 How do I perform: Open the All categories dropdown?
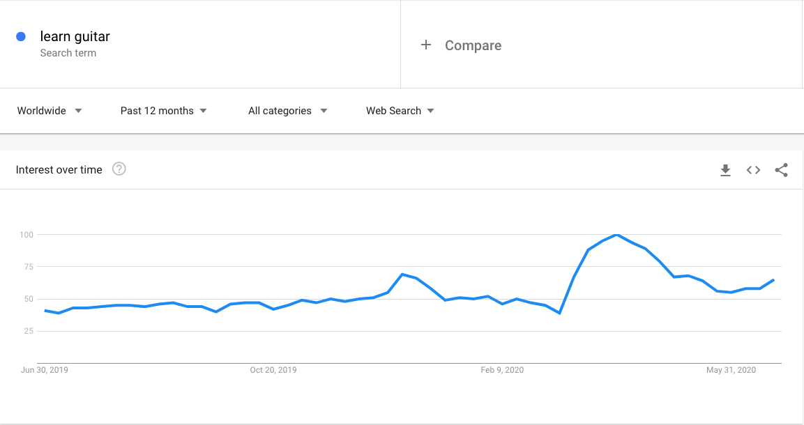tap(288, 111)
